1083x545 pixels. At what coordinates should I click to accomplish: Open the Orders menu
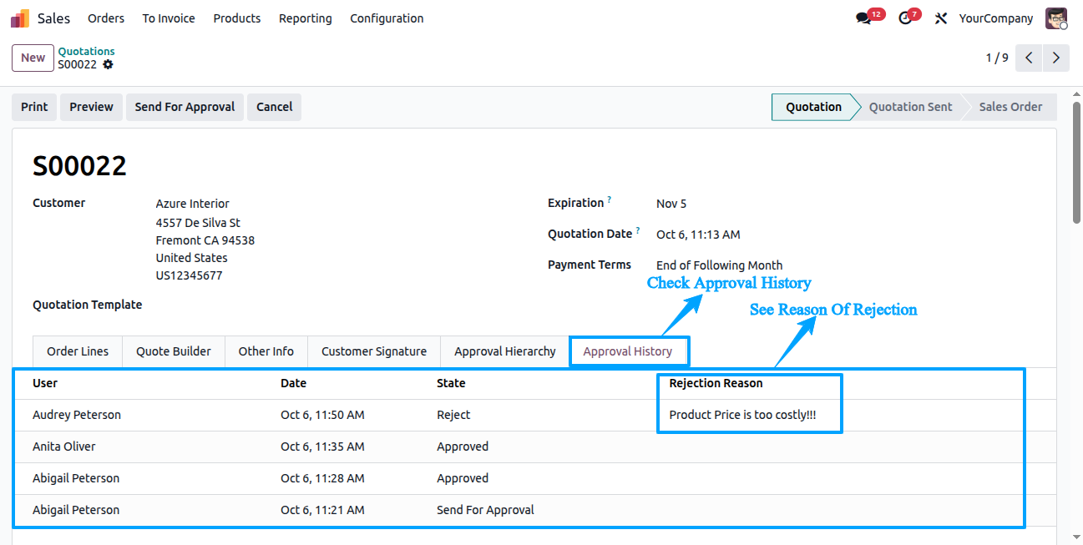[106, 18]
